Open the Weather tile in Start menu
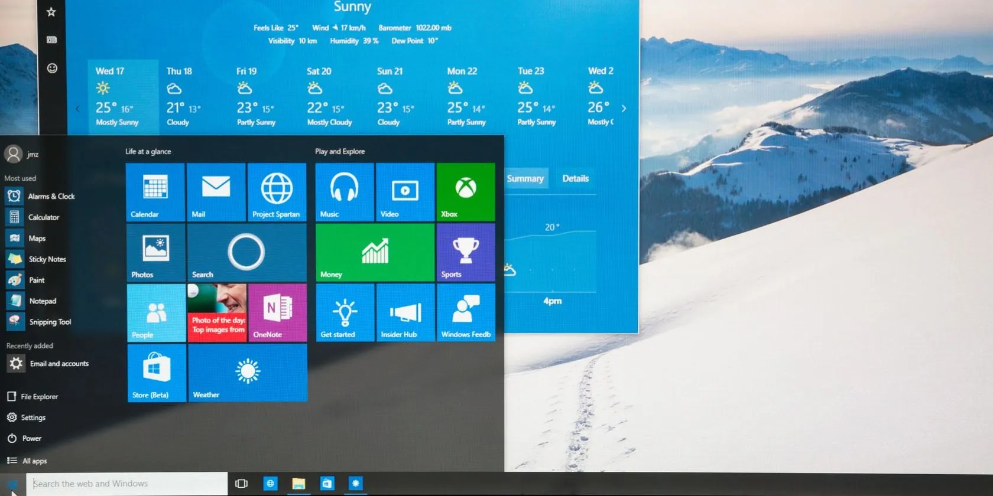This screenshot has width=993, height=496. pos(248,373)
